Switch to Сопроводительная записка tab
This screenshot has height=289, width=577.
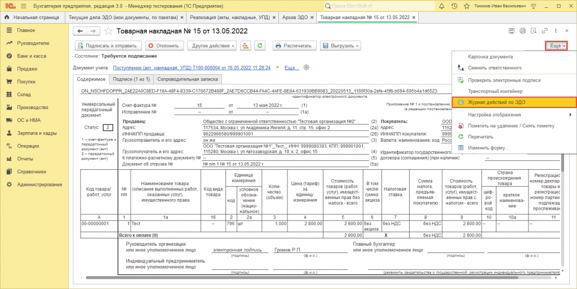pyautogui.click(x=188, y=79)
